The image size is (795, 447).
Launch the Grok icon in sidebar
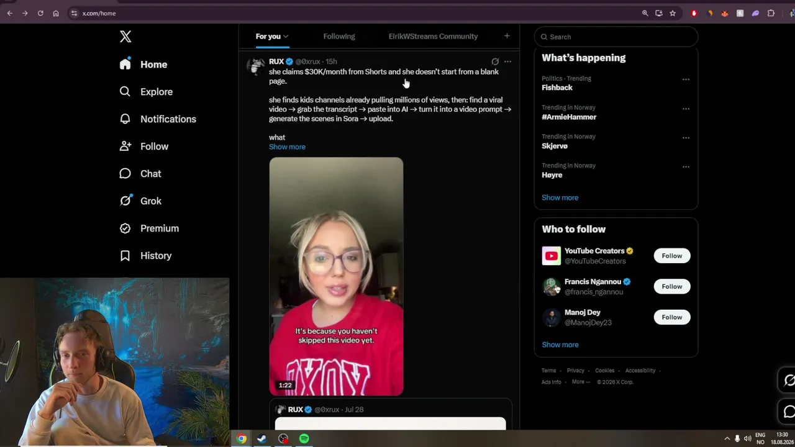pos(125,201)
